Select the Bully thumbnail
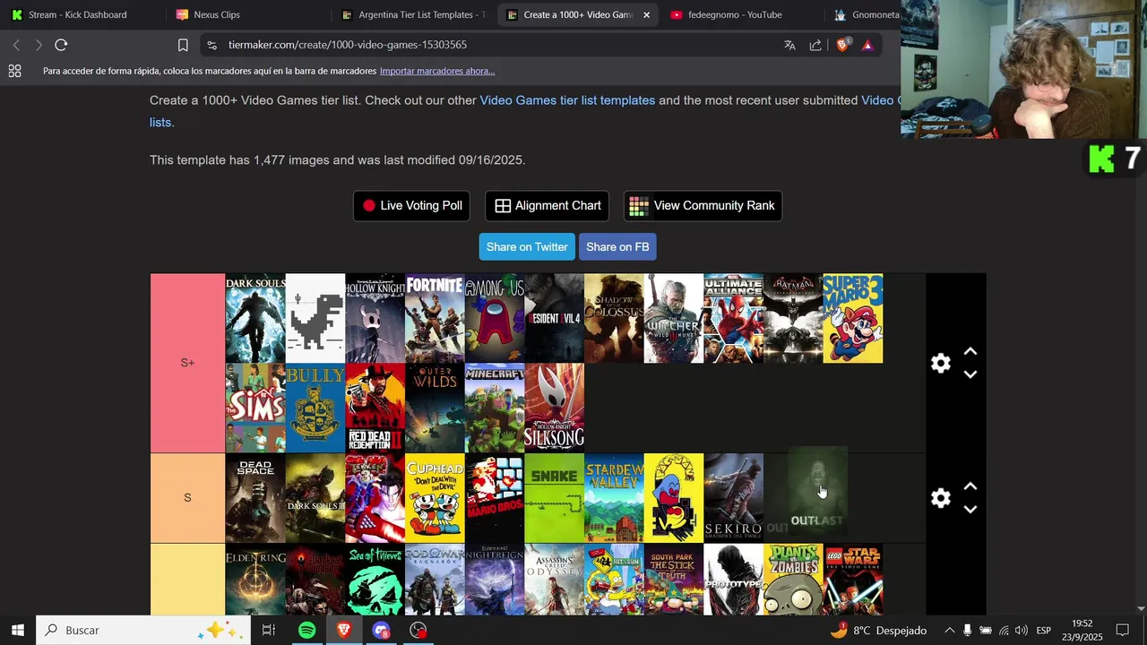 [x=315, y=408]
